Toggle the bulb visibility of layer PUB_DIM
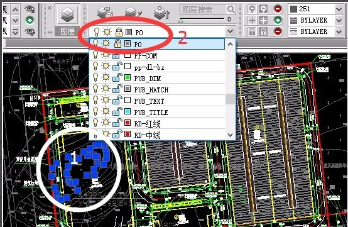This screenshot has width=348, height=227. (x=95, y=77)
